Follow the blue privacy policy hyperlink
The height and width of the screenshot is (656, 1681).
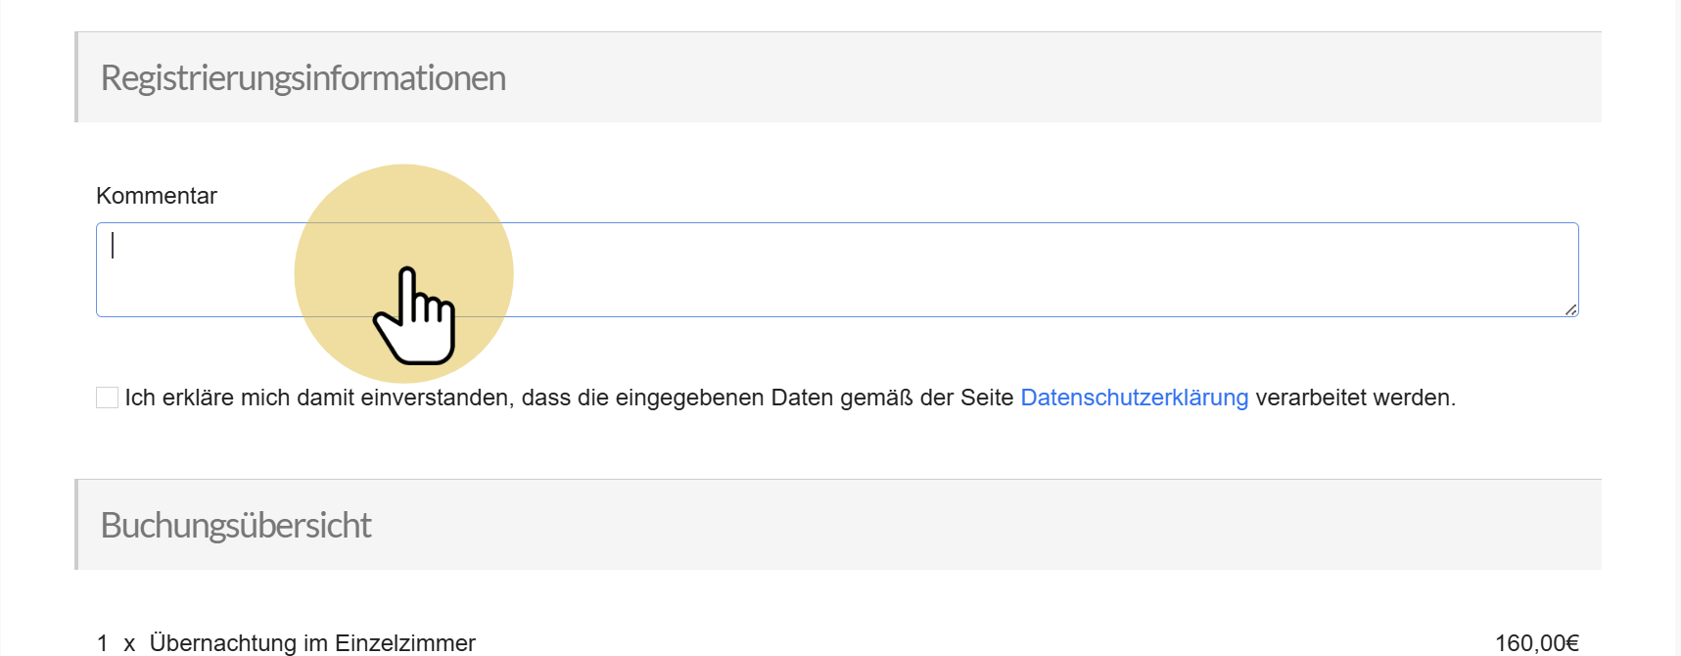point(1134,398)
